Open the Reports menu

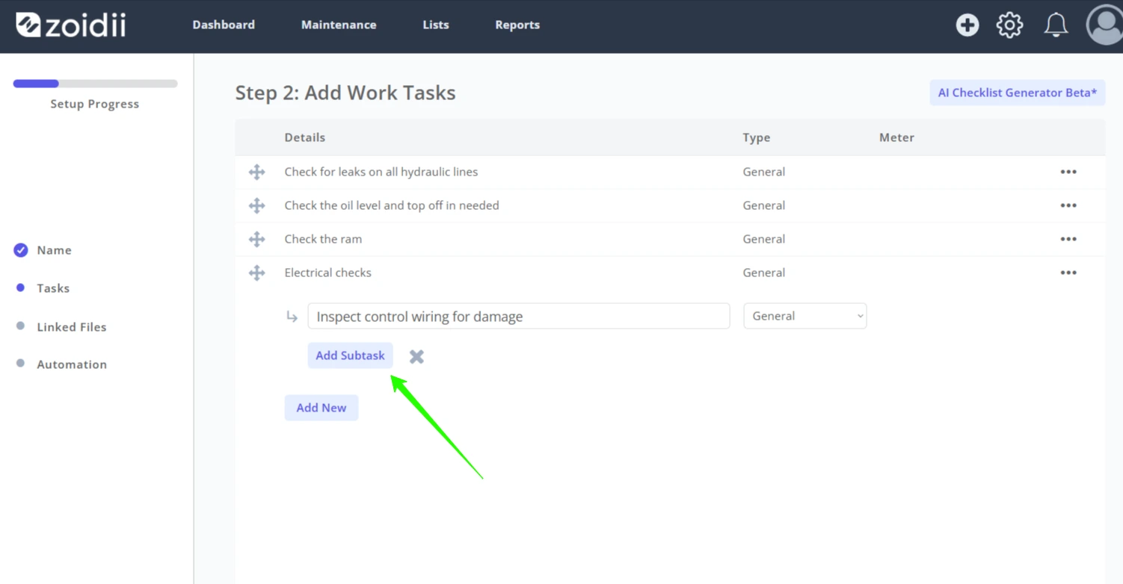[x=517, y=25]
